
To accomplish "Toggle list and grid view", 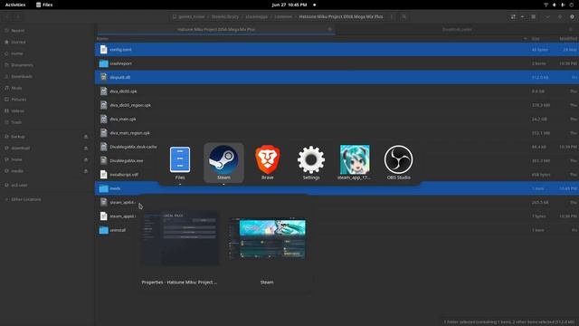I will (513, 16).
